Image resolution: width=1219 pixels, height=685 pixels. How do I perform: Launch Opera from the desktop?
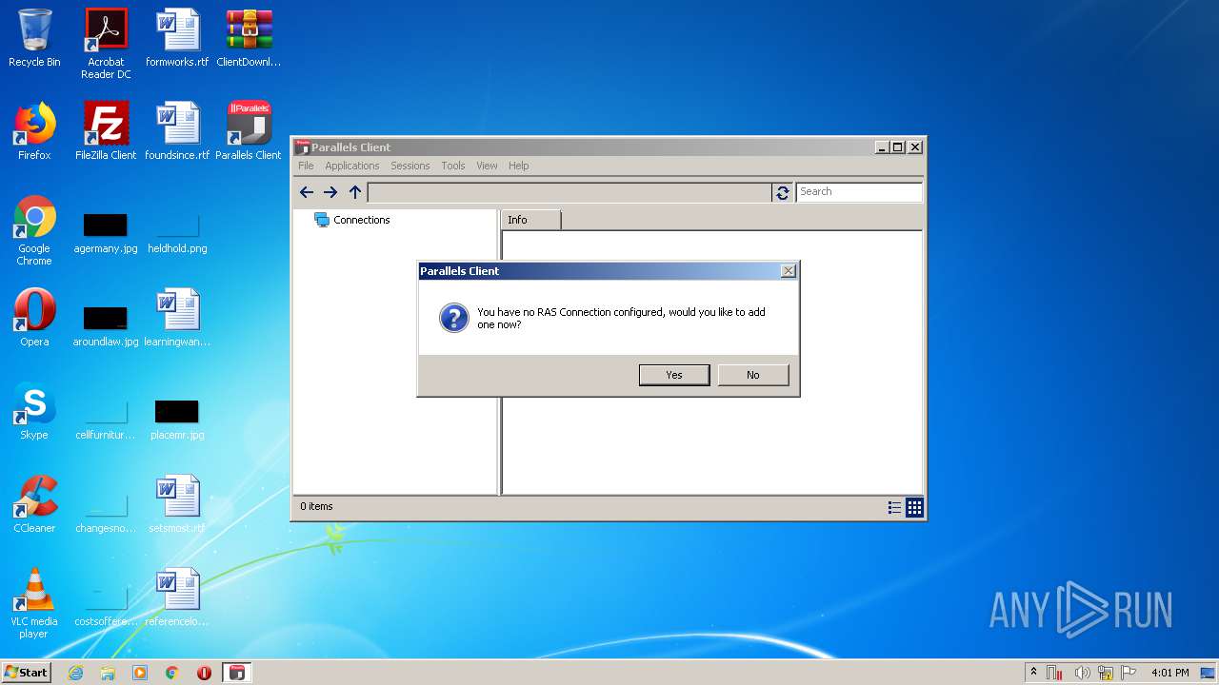pyautogui.click(x=34, y=318)
